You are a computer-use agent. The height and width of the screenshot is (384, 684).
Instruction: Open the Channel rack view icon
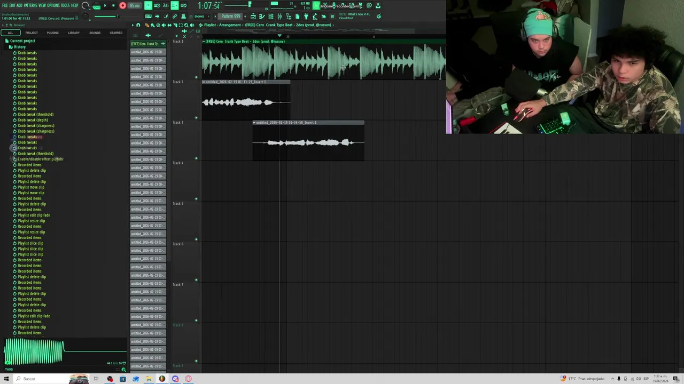pyautogui.click(x=271, y=16)
